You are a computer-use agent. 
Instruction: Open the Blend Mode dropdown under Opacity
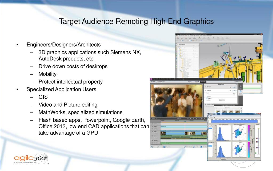pos(222,100)
